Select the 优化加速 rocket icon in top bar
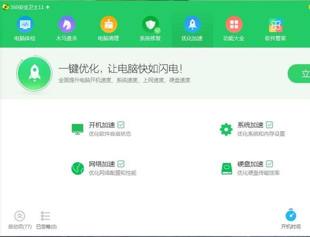This screenshot has width=310, height=237. click(192, 25)
